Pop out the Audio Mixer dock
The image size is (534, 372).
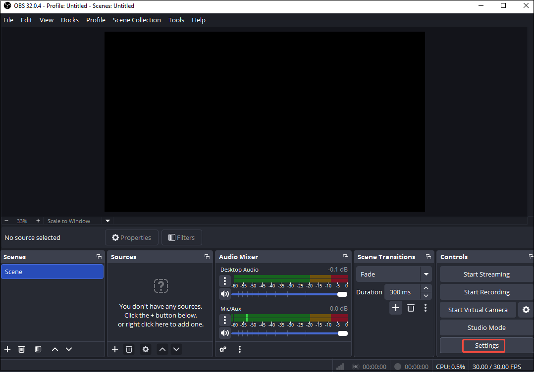tap(345, 257)
